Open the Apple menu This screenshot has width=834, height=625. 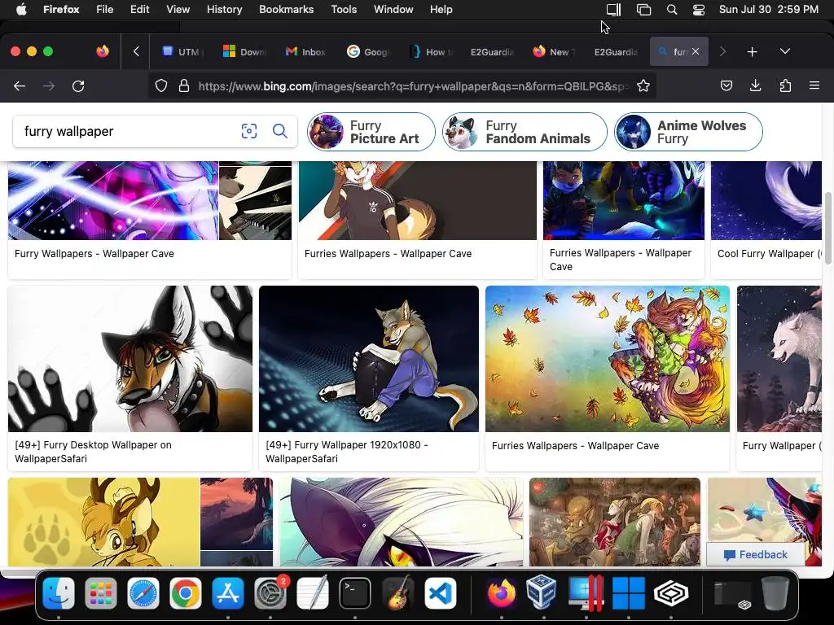pos(21,10)
